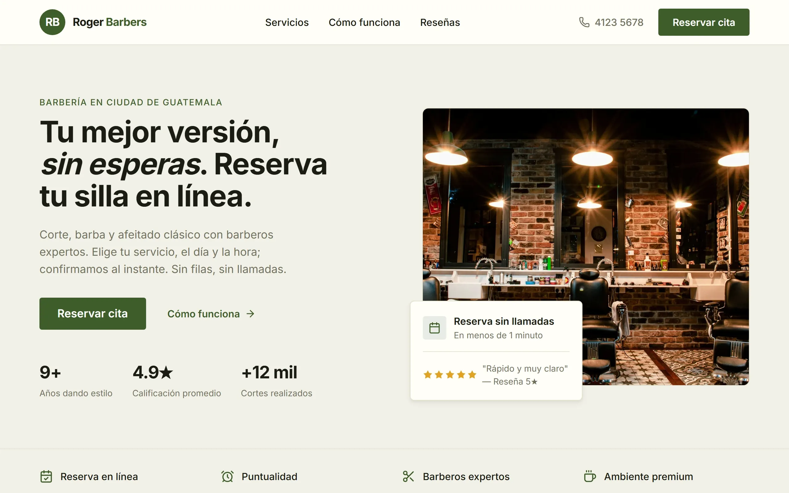Click the Reservar cita button in the hero section

click(92, 313)
